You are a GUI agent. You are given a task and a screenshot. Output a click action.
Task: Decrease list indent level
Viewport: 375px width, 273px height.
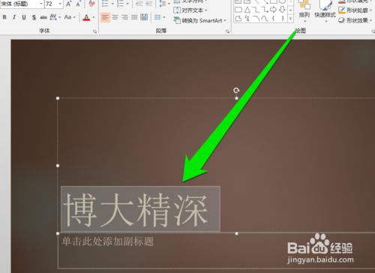click(139, 4)
